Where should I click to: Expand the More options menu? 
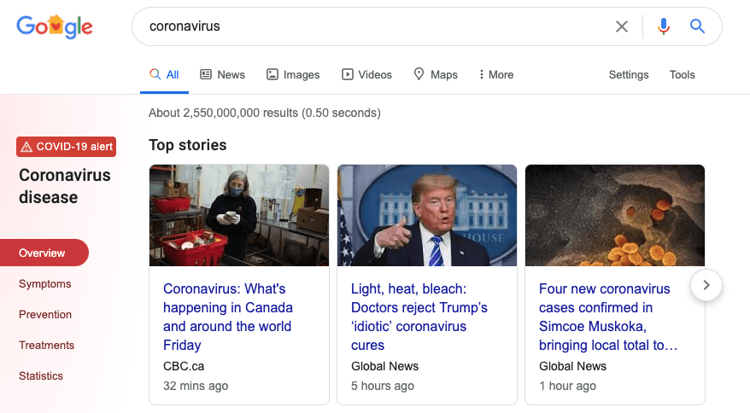tap(496, 74)
